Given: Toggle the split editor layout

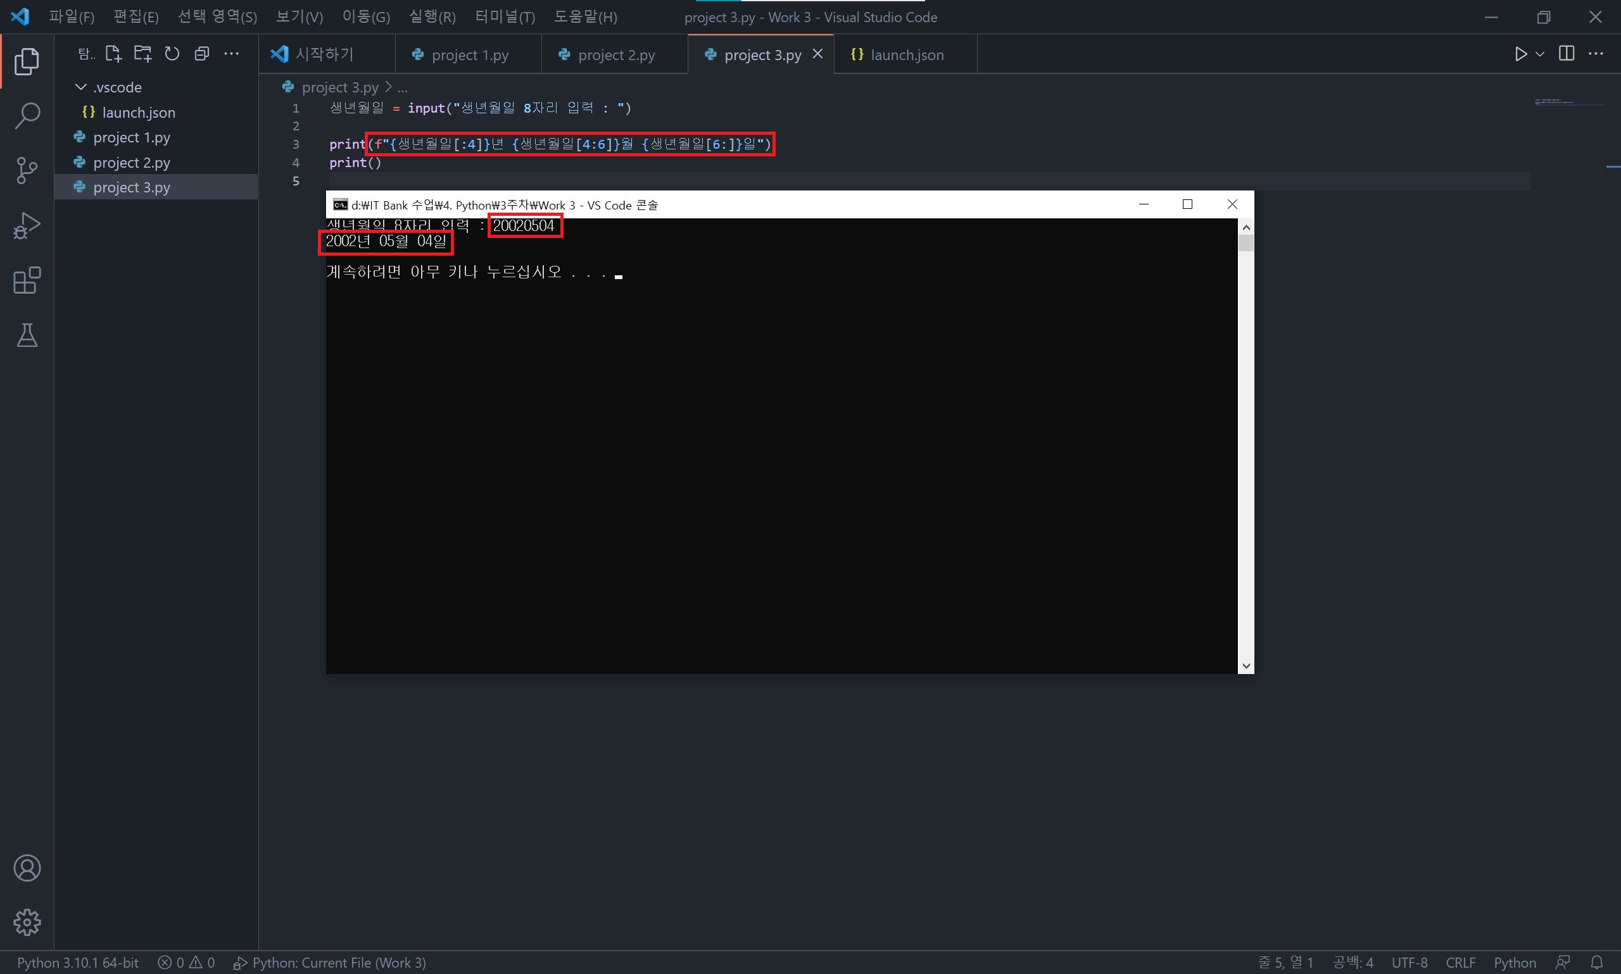Looking at the screenshot, I should (1566, 54).
